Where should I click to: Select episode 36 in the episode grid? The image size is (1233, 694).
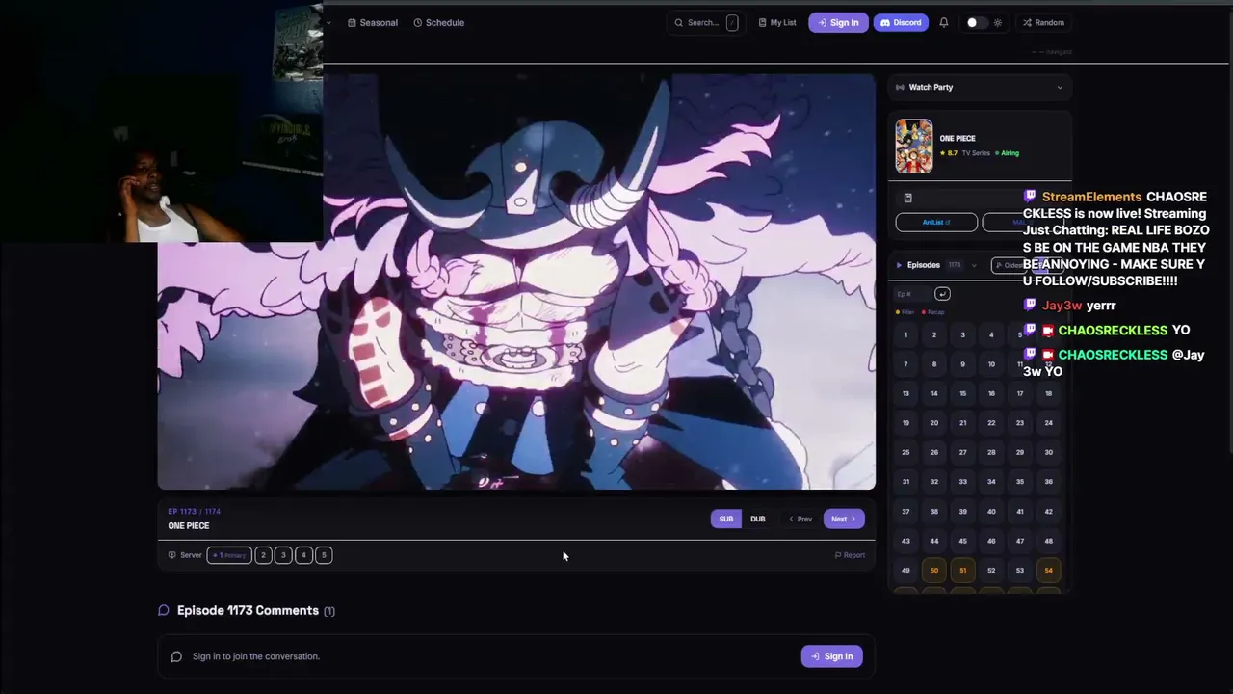[x=1048, y=482]
